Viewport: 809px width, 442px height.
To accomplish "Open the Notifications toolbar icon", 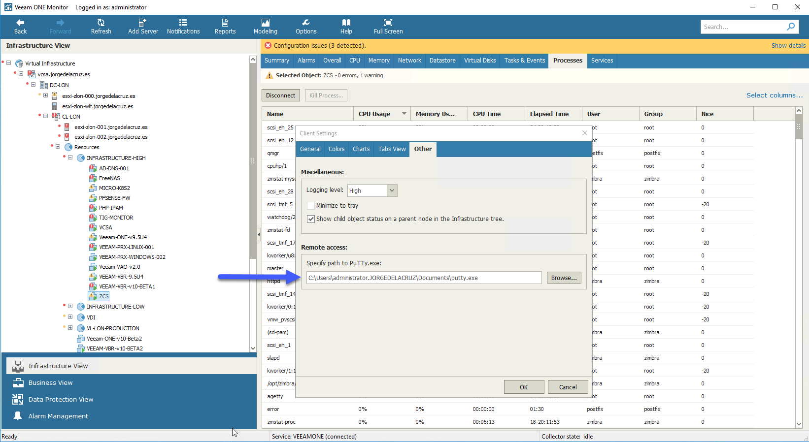I will tap(183, 23).
